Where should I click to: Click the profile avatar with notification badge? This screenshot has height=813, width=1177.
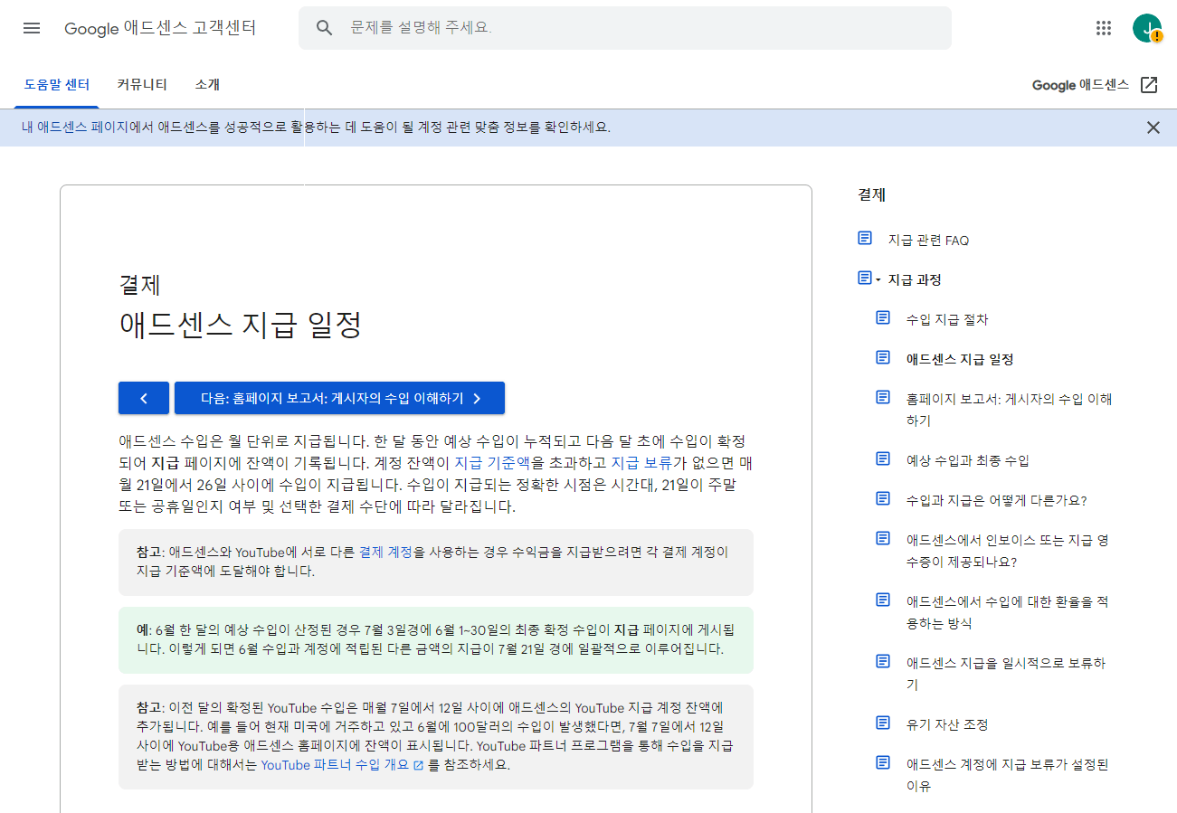[1147, 28]
